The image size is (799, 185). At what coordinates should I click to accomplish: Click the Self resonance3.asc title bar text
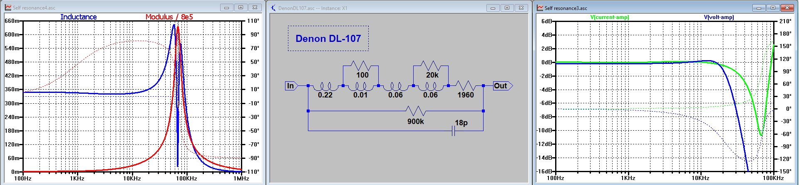pos(566,8)
